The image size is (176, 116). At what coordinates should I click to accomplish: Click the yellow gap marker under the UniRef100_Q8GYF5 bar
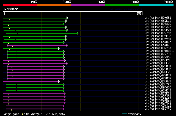point(12,110)
